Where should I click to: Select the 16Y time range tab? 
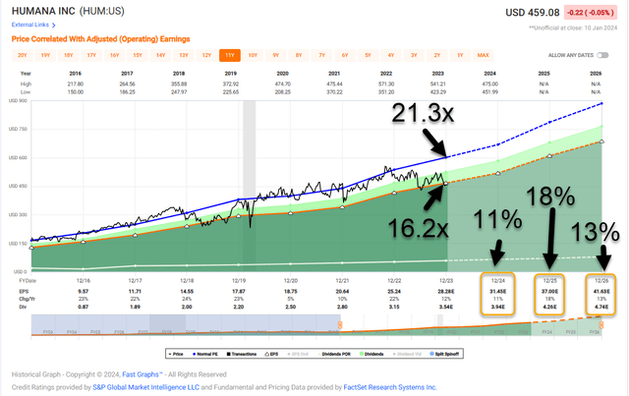(x=115, y=55)
